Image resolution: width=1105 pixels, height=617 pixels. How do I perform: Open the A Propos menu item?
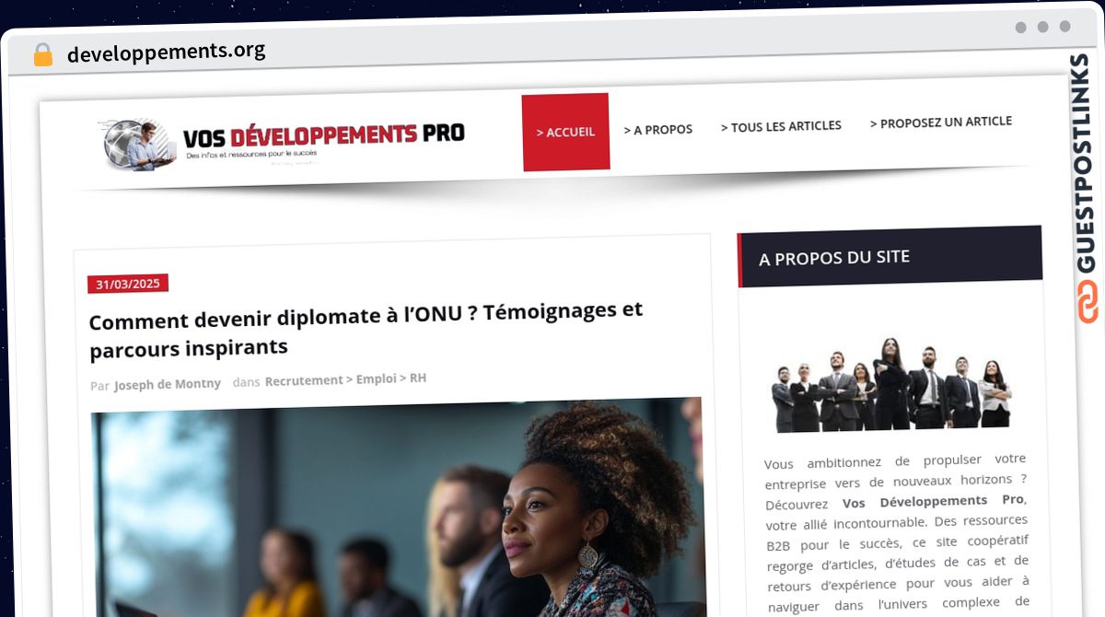pos(658,130)
